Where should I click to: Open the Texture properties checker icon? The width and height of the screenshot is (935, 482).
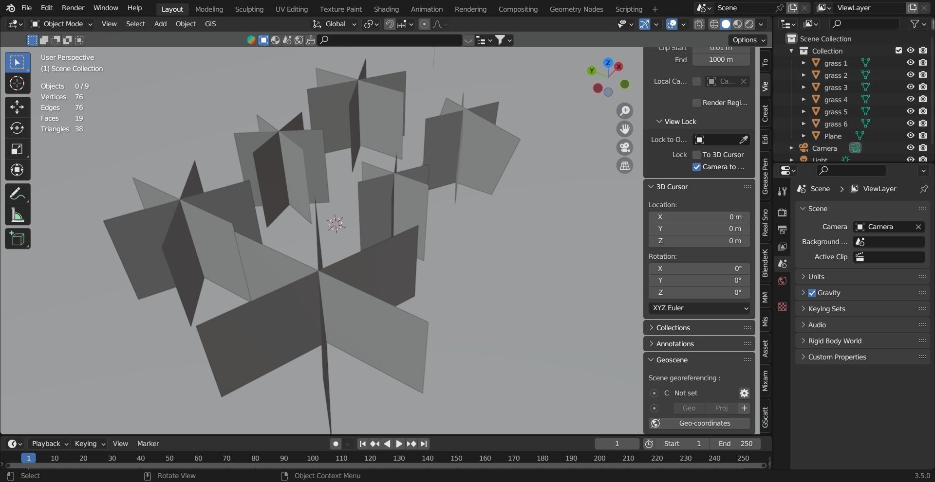(x=782, y=306)
